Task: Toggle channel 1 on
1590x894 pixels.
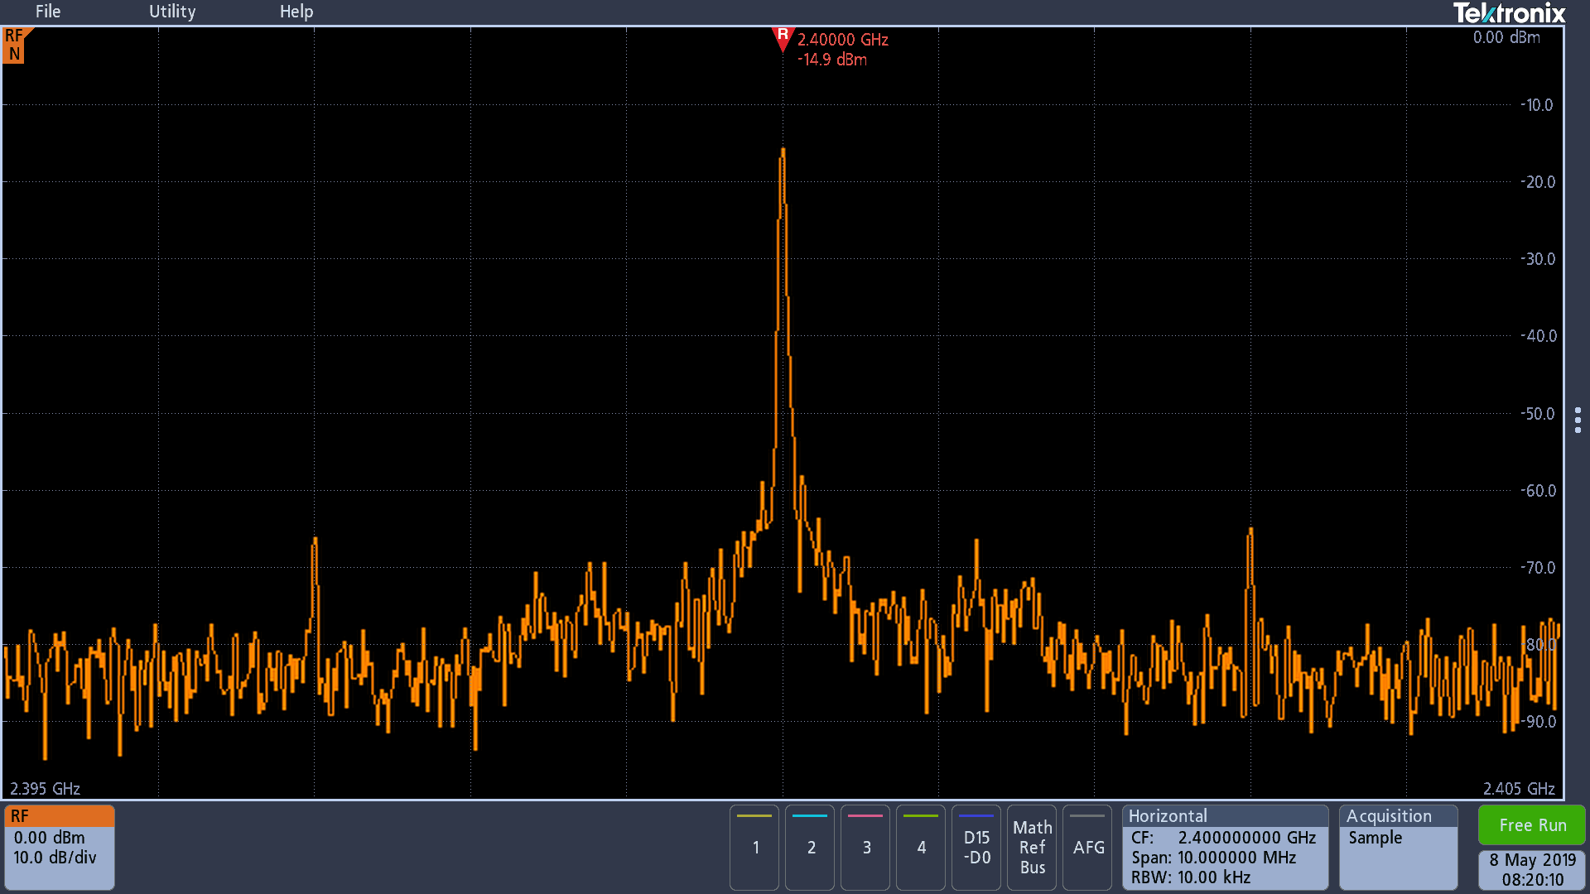Action: [x=754, y=847]
